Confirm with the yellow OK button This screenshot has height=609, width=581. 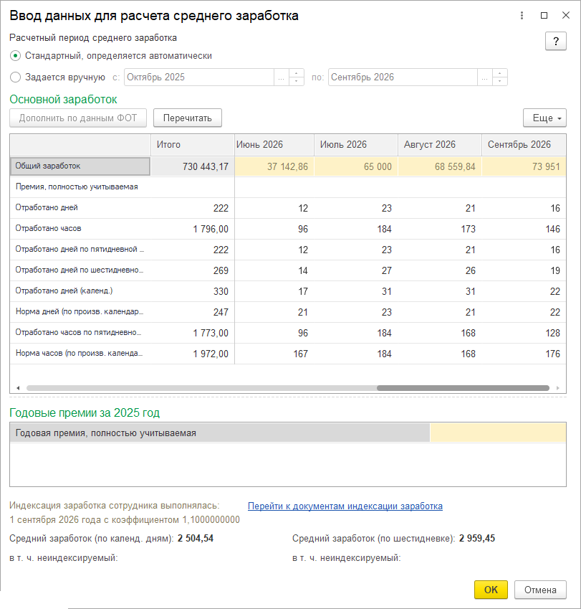click(x=491, y=590)
